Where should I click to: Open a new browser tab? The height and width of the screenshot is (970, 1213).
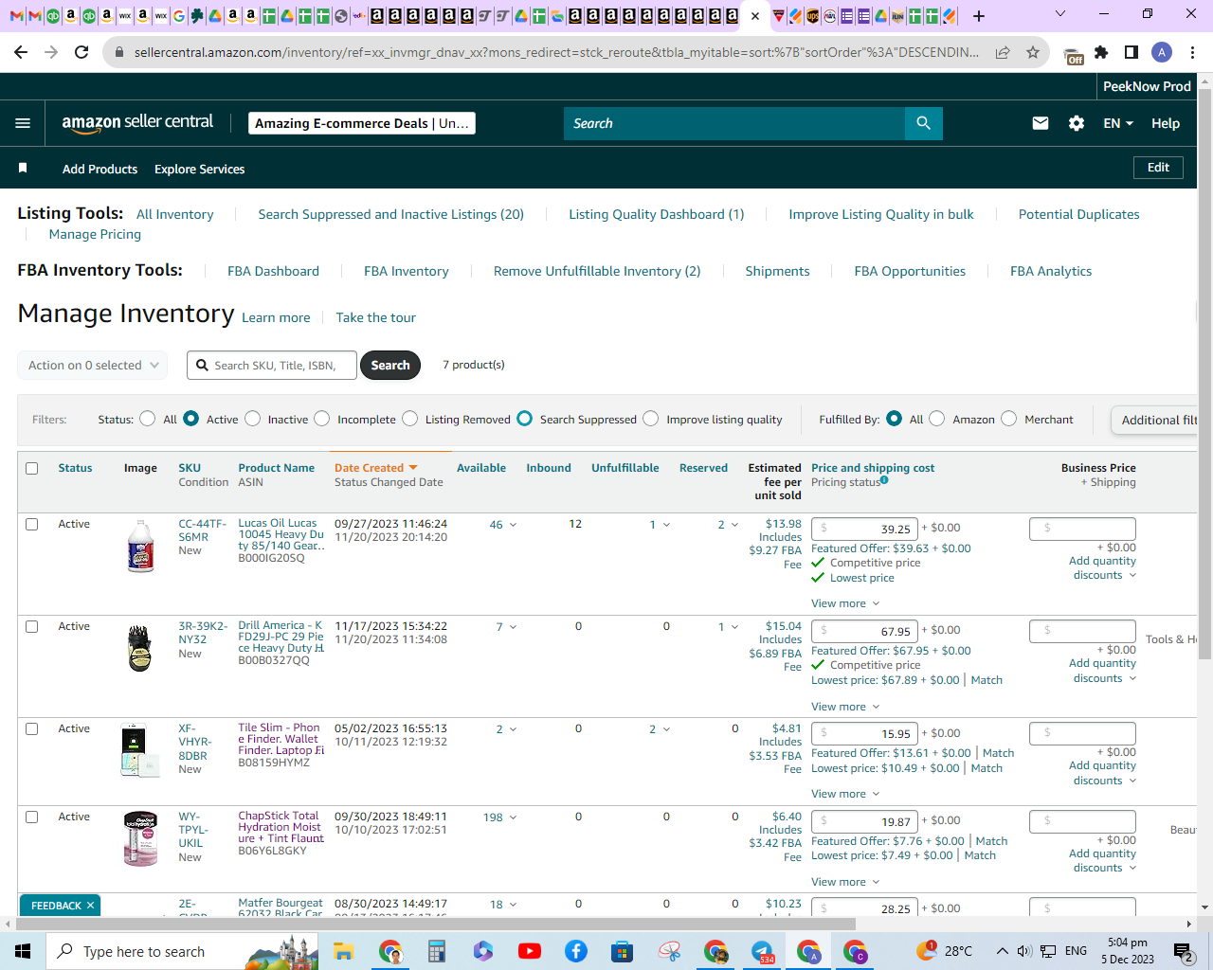tap(979, 16)
